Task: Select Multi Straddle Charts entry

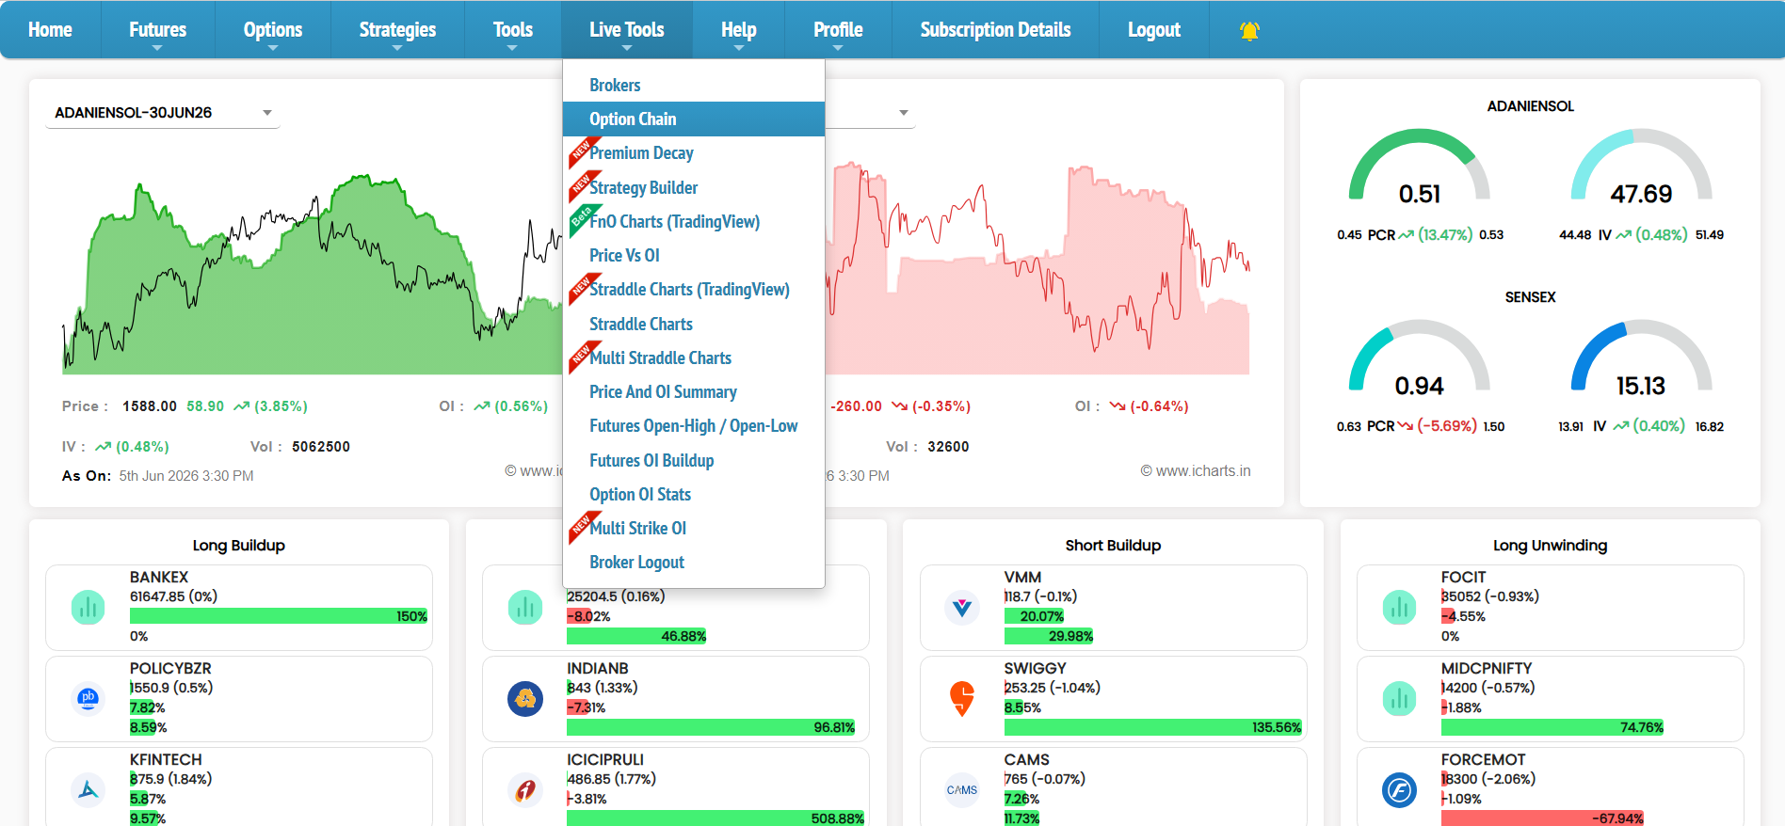Action: [x=694, y=358]
